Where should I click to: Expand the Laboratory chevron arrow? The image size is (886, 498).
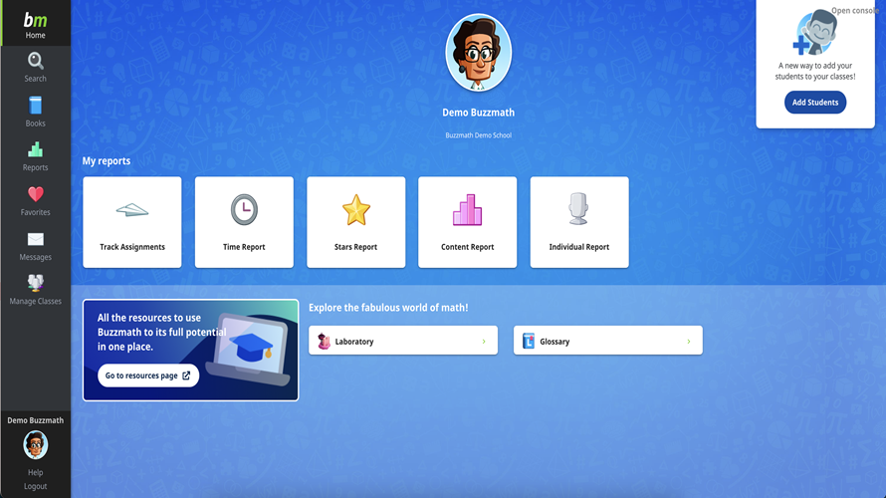[x=484, y=342]
